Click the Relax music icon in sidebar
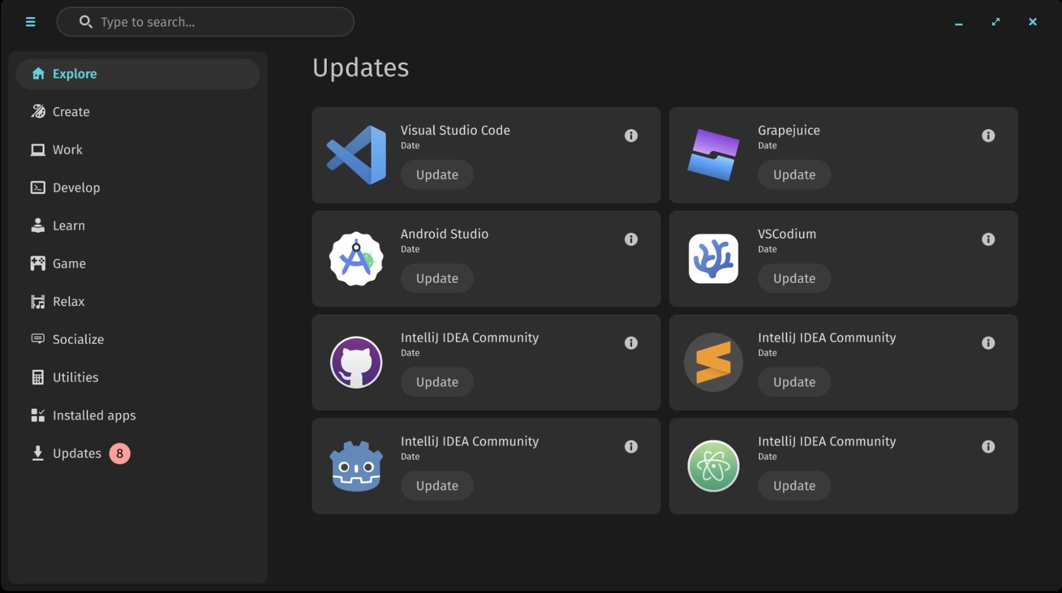The height and width of the screenshot is (593, 1062). coord(38,301)
